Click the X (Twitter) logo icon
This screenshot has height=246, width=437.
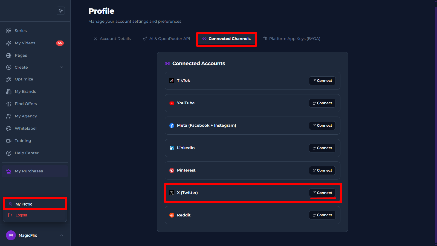(172, 193)
